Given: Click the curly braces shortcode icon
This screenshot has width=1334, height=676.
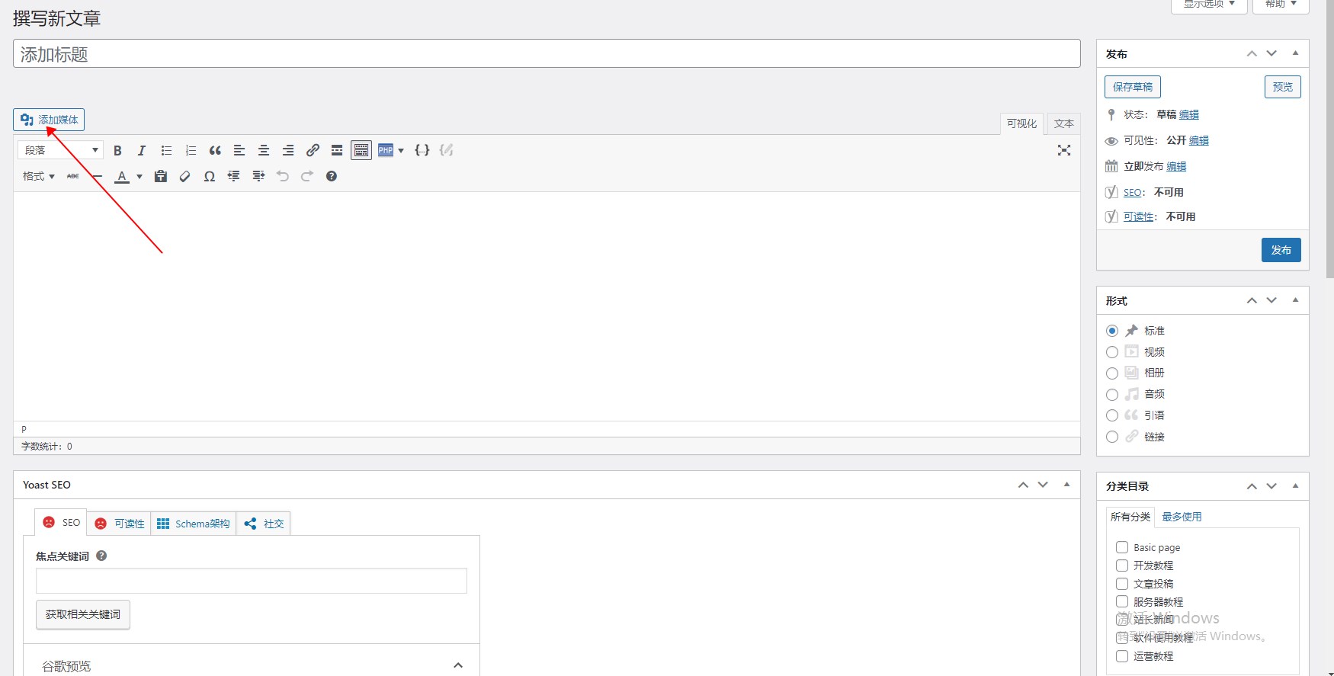Looking at the screenshot, I should coord(422,150).
